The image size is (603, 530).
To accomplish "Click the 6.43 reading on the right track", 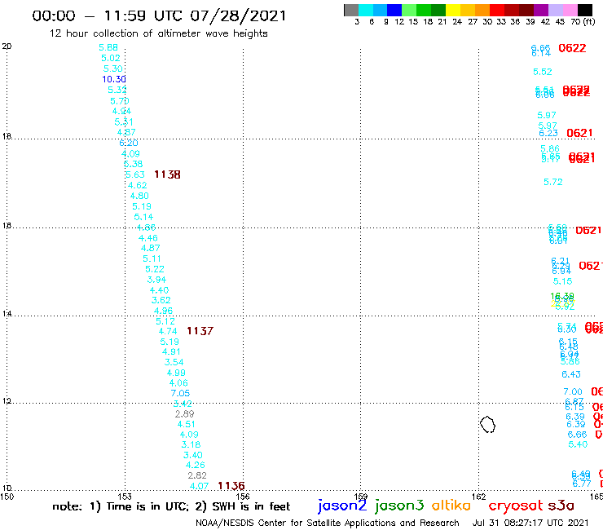I will (571, 374).
